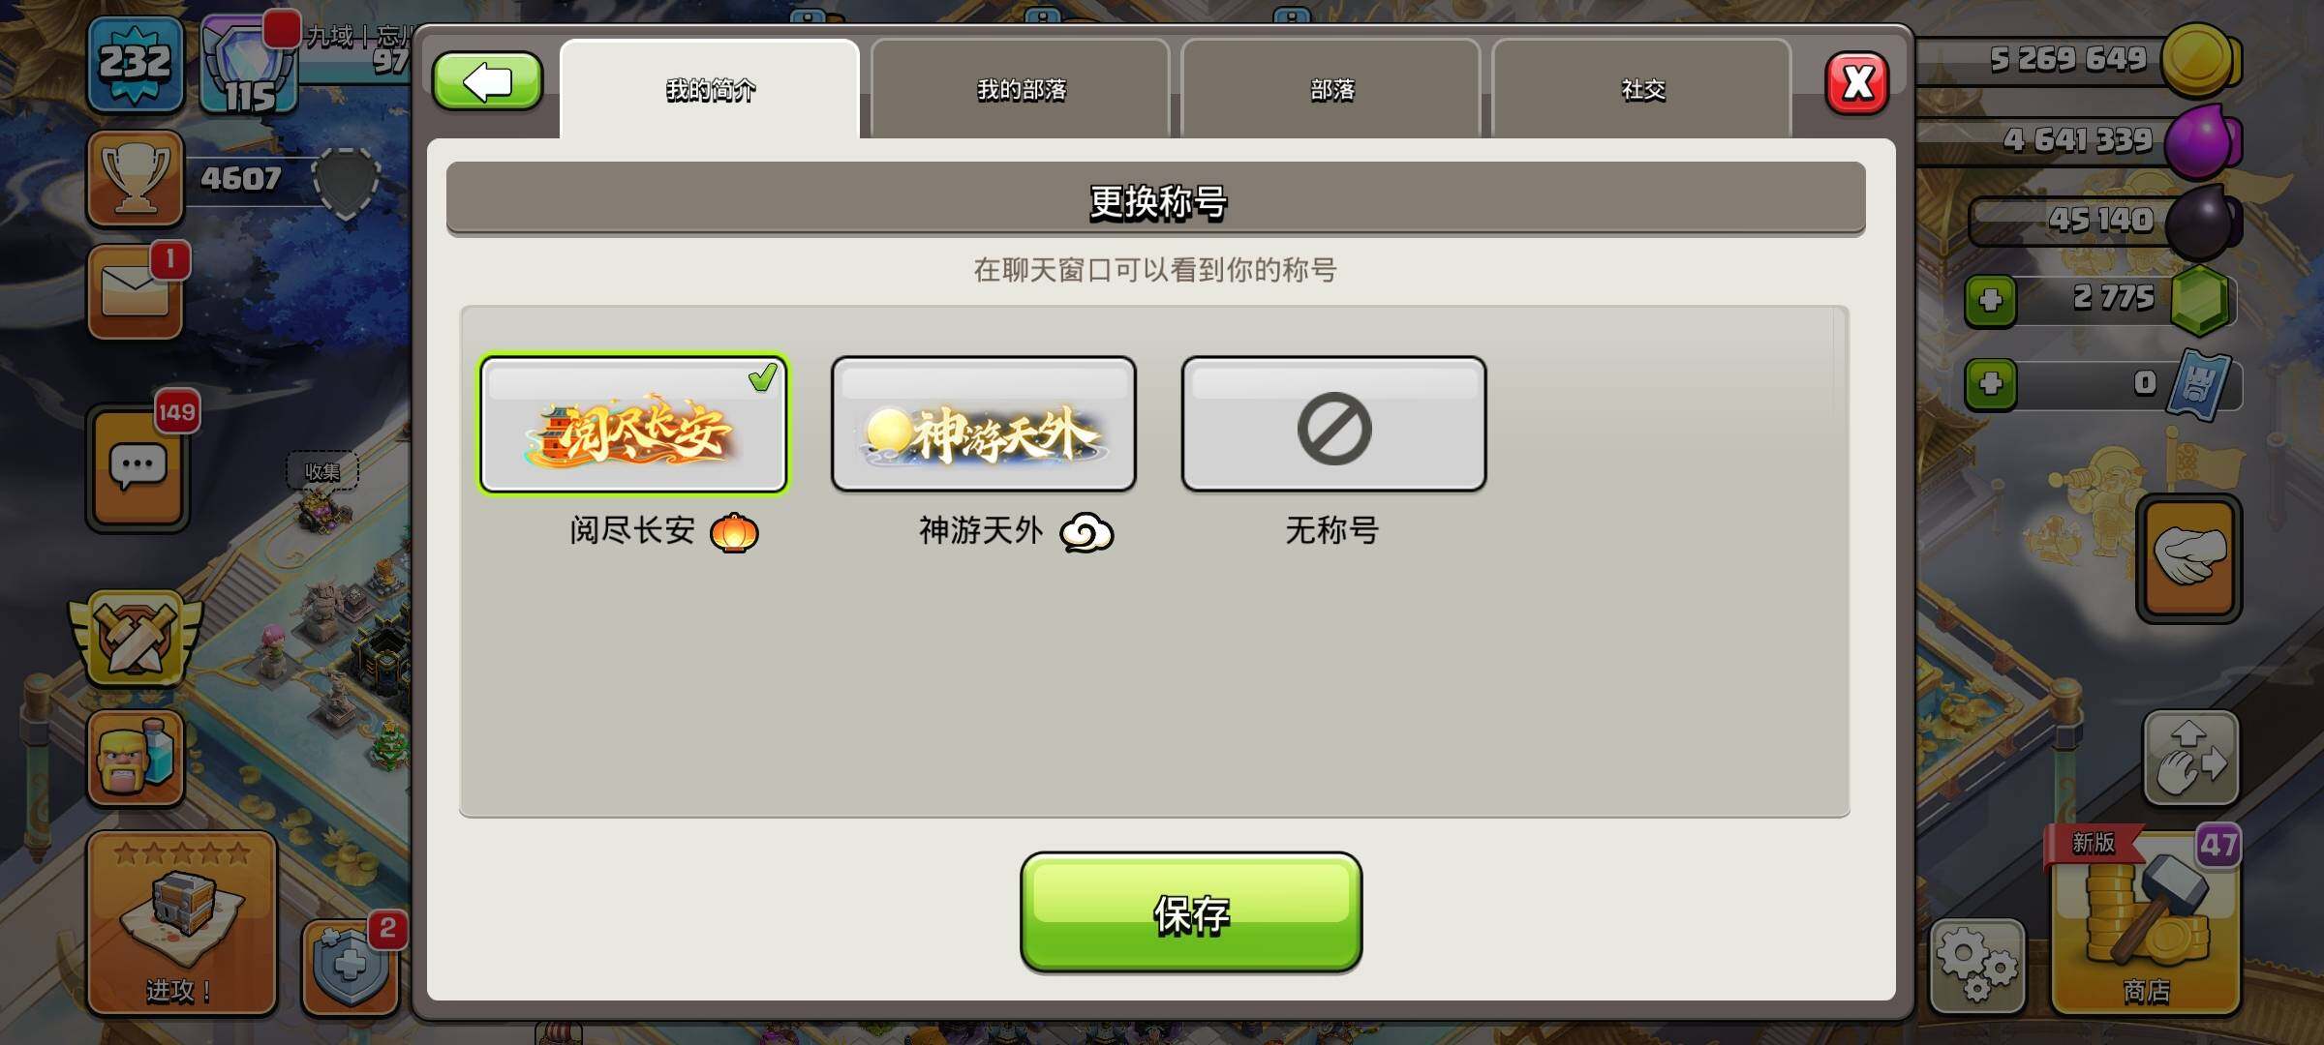This screenshot has width=2324, height=1045.
Task: Switch to the 我的部落 tab
Action: [1021, 89]
